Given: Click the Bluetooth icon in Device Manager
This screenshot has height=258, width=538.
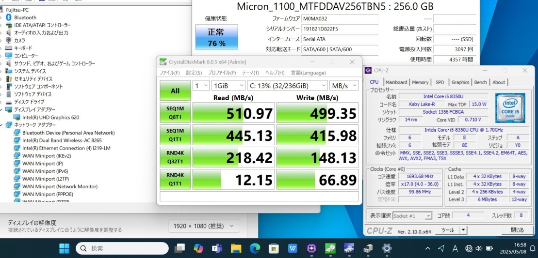Looking at the screenshot, I should [9, 17].
